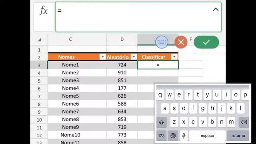Screen dimensions: 256x144
Task: Select row 3 header
Action: click(x=39, y=65)
